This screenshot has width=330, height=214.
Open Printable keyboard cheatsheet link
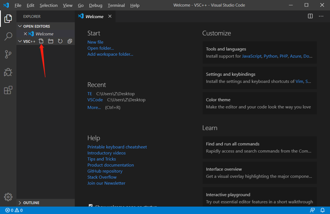117,147
